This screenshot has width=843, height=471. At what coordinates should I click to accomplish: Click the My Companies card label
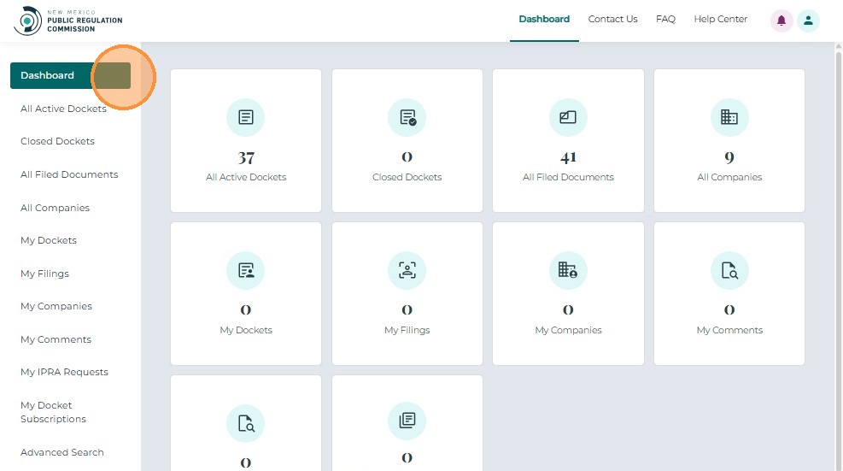point(568,330)
